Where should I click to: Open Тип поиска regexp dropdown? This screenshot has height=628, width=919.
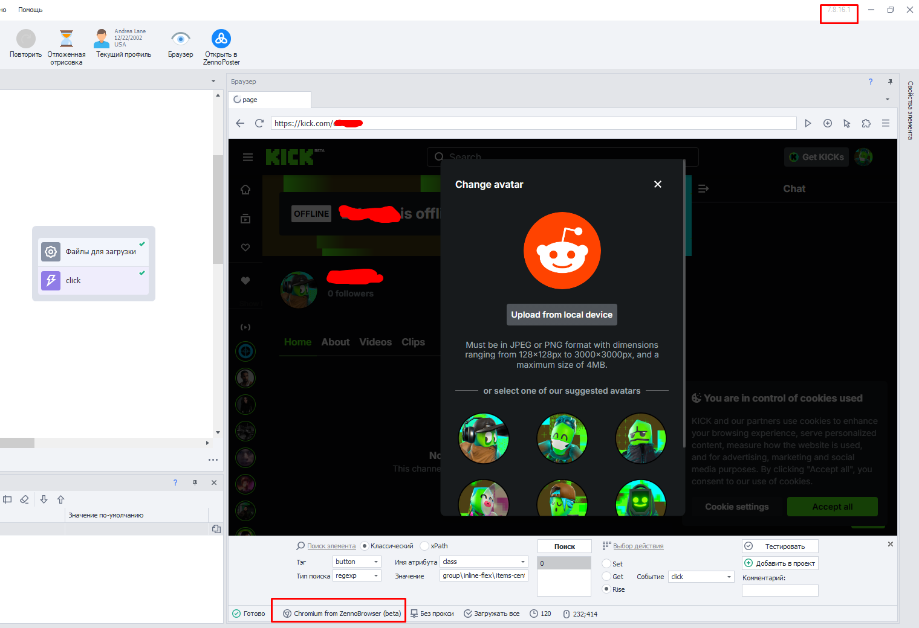[x=357, y=575]
